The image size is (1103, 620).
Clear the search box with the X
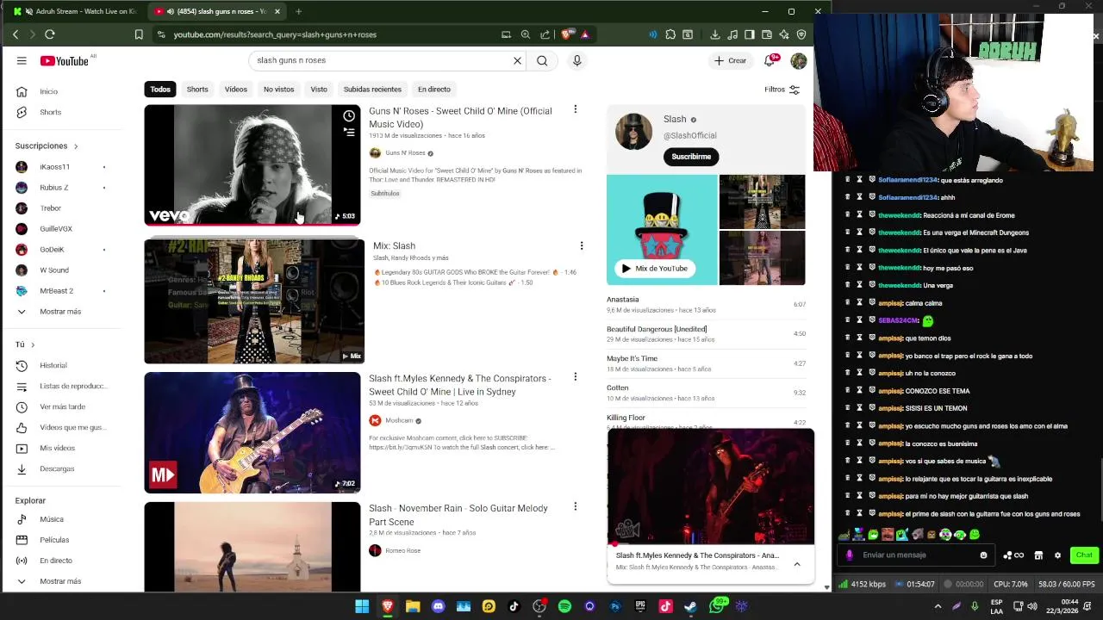517,60
